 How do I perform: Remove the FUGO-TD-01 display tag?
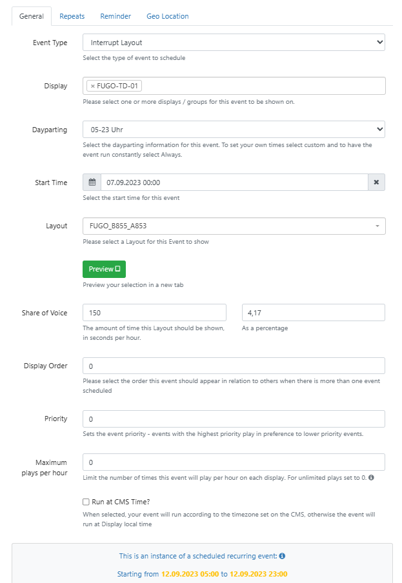point(93,86)
